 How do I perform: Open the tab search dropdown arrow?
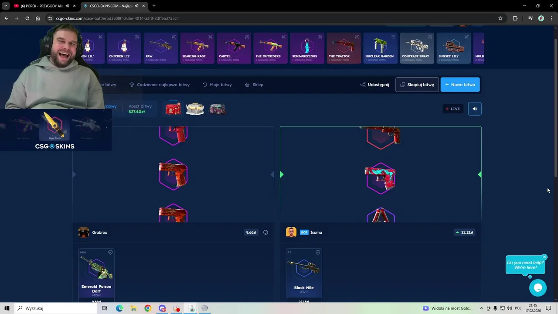tap(6, 6)
